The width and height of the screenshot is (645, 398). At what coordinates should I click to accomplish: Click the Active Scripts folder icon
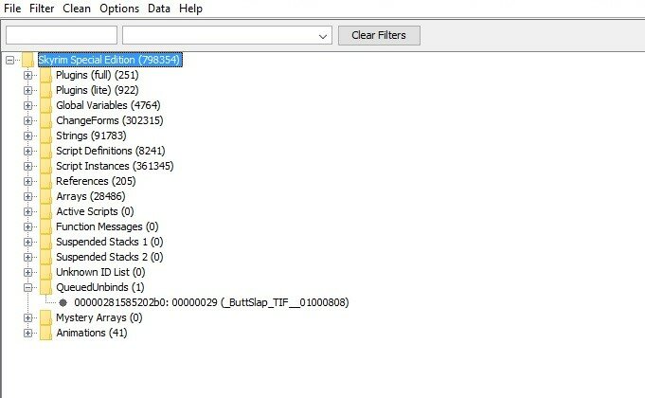[x=45, y=212]
